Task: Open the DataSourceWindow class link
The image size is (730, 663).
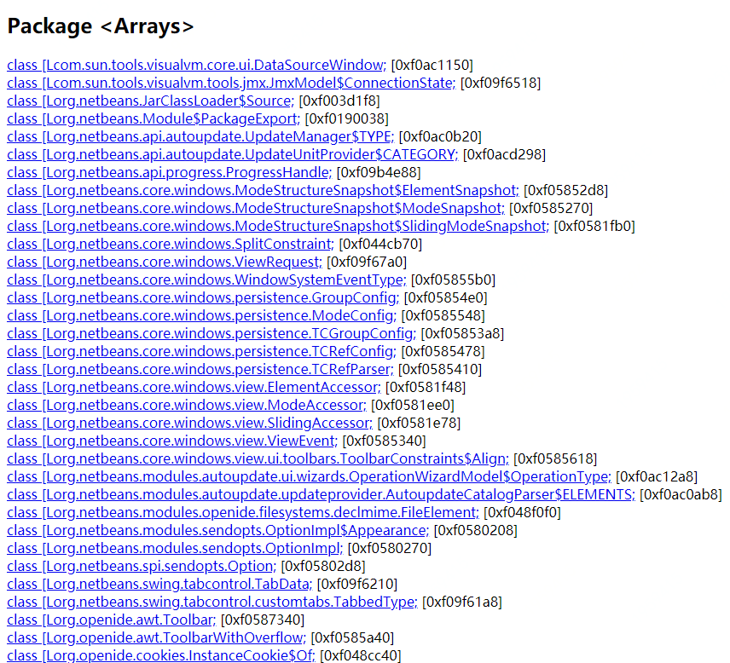Action: (x=196, y=65)
